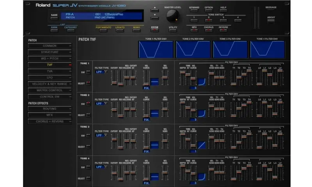Open the KEYBOARD panel
Image resolution: width=312 pixels, height=187 pixels.
click(x=194, y=11)
